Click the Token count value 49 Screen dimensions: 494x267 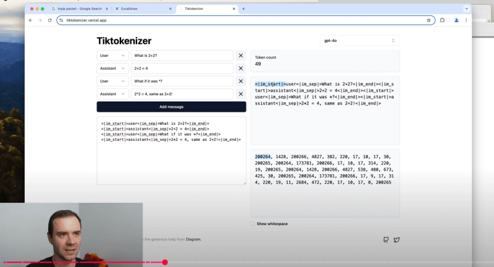point(257,64)
